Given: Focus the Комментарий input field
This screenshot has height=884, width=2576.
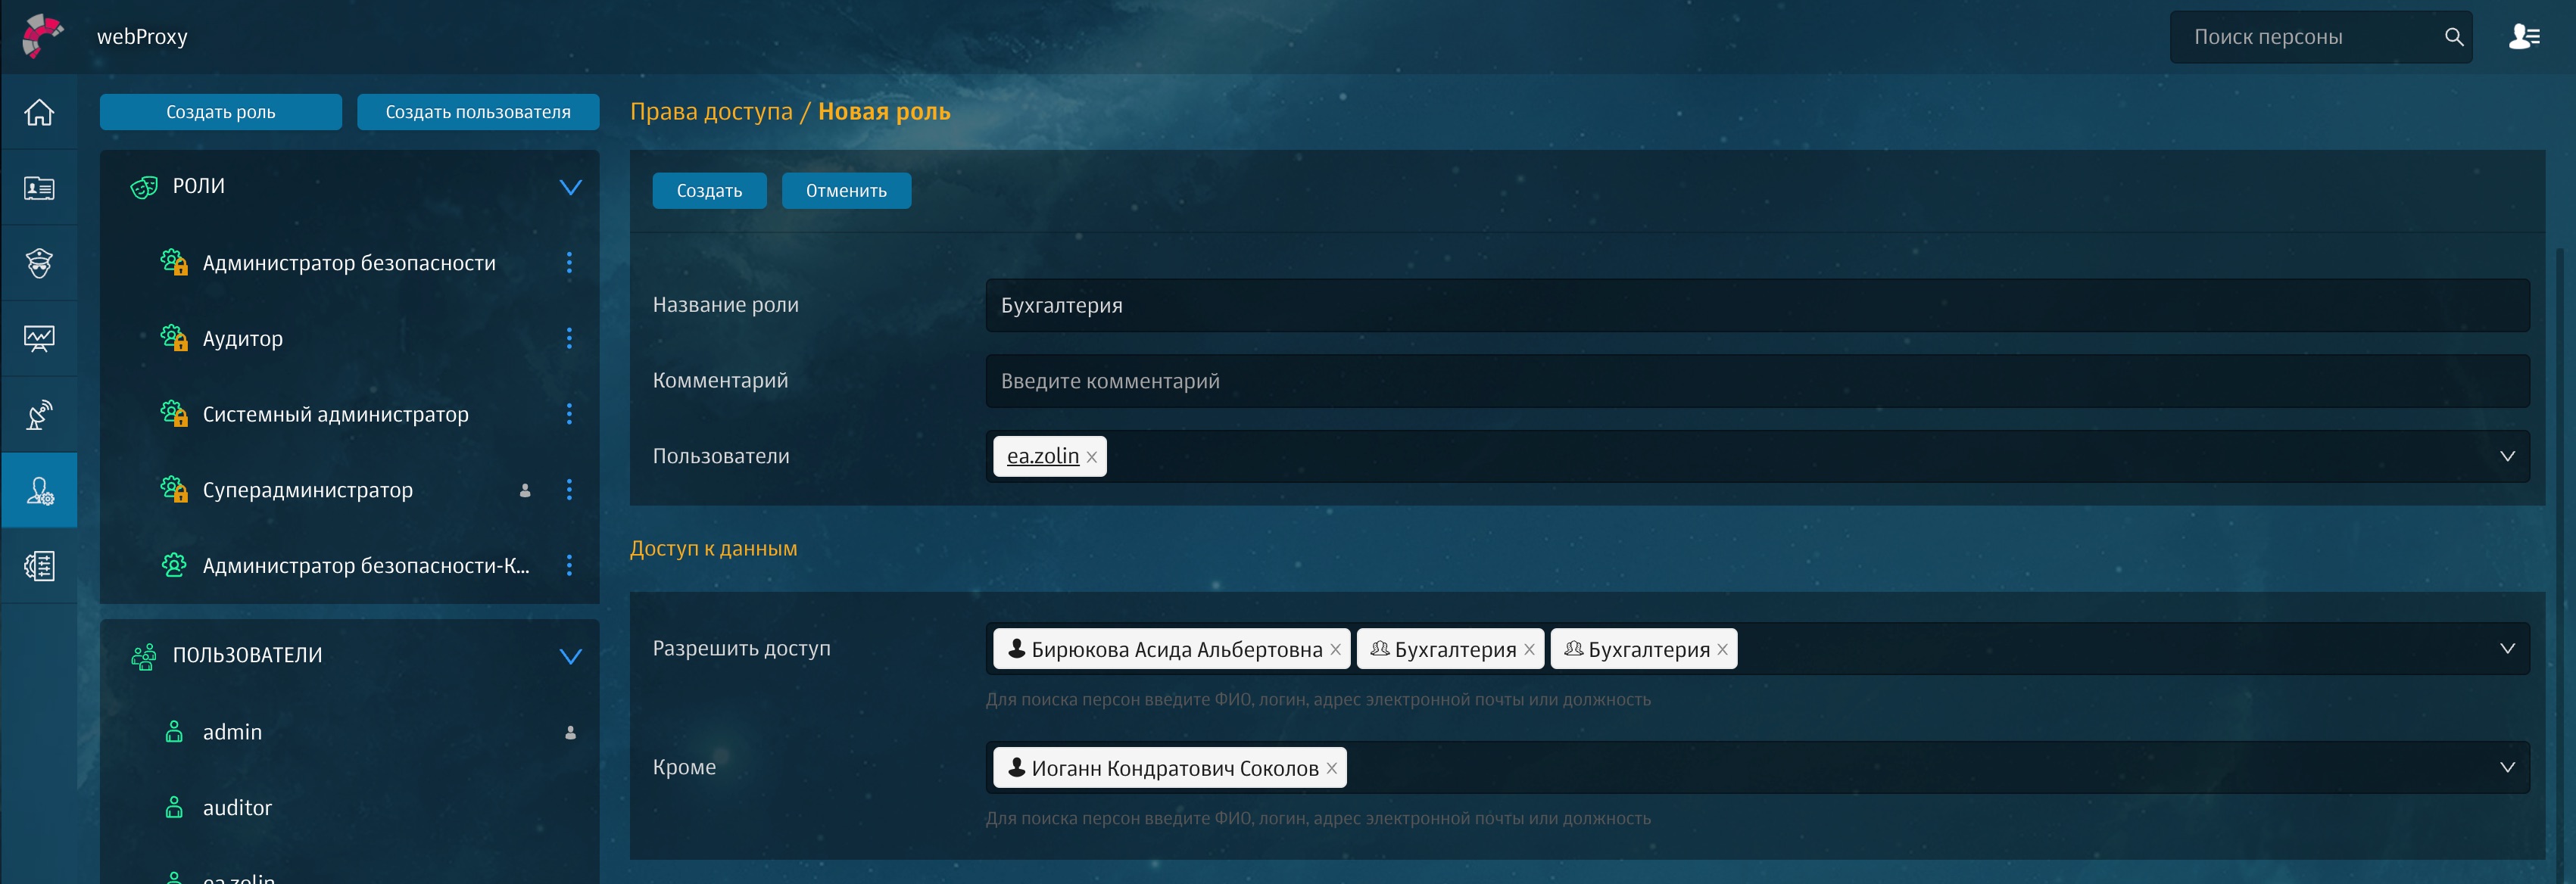Looking at the screenshot, I should (x=1757, y=381).
